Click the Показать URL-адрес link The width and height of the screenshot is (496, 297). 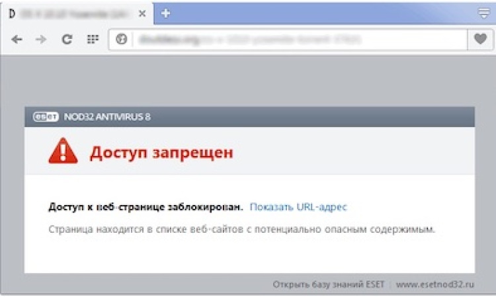298,207
